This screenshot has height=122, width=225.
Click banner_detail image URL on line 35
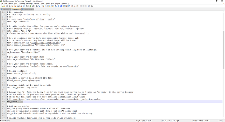[x=45, y=43]
